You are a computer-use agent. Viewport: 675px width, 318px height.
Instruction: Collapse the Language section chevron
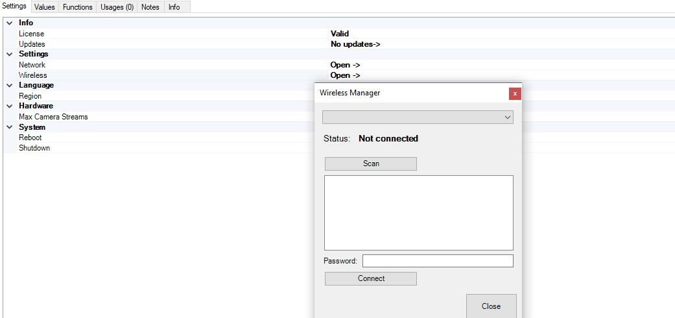[9, 86]
